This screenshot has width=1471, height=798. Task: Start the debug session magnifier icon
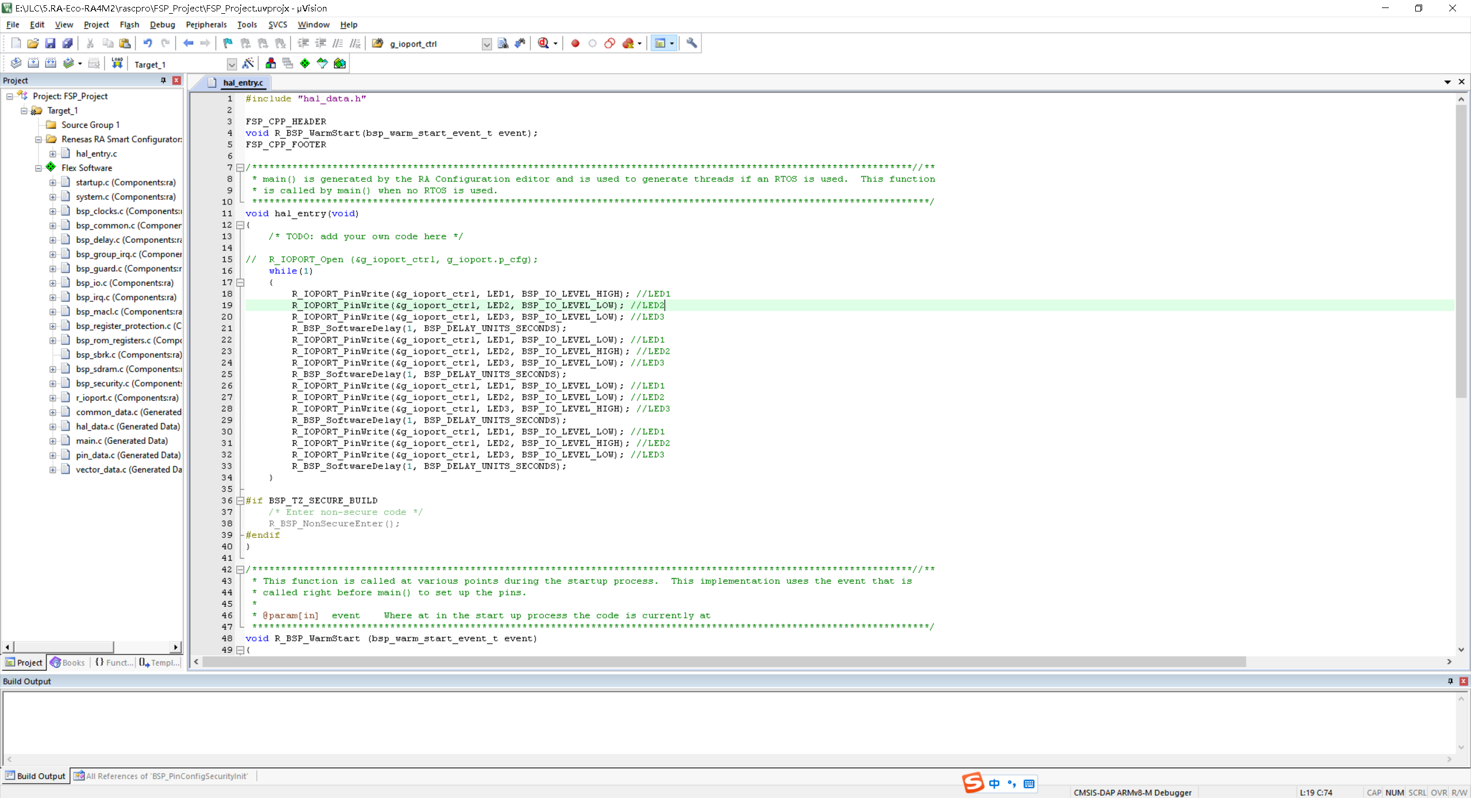tap(543, 43)
